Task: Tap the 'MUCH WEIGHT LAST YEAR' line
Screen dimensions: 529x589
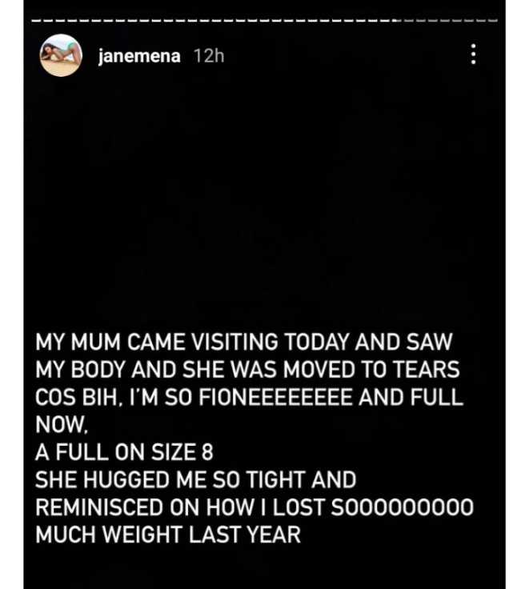Action: point(168,535)
